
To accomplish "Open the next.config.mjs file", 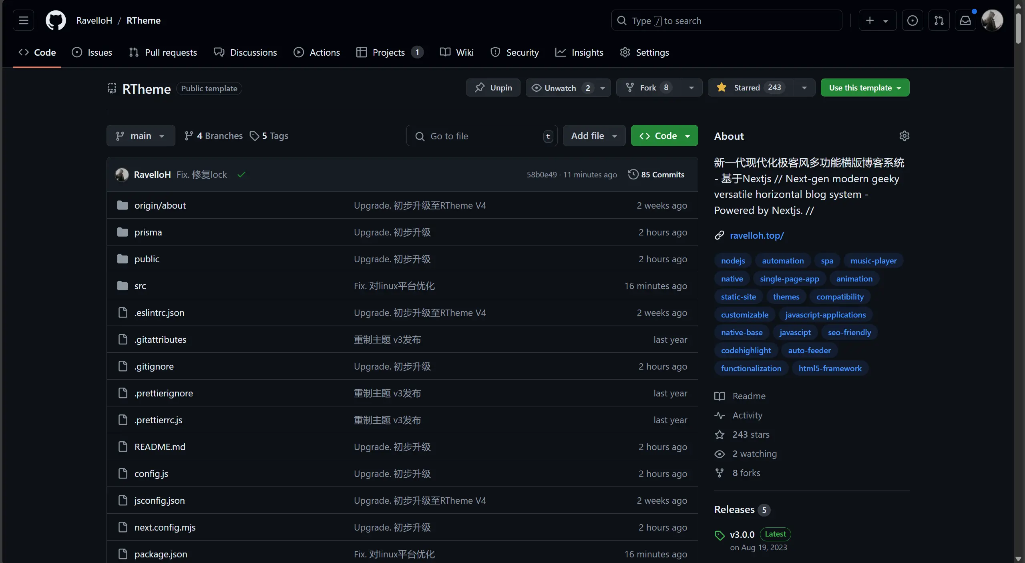I will (x=165, y=527).
